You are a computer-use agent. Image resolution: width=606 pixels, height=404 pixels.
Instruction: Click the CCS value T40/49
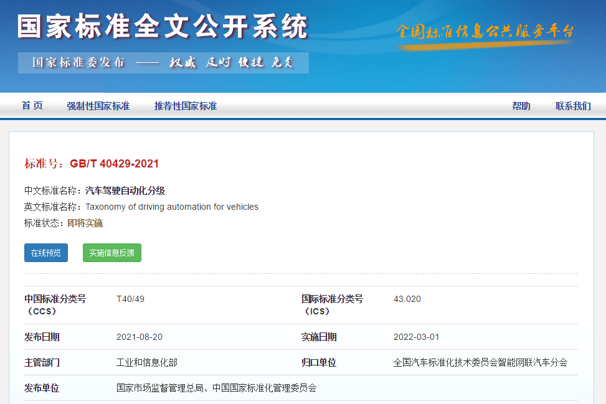pyautogui.click(x=130, y=299)
